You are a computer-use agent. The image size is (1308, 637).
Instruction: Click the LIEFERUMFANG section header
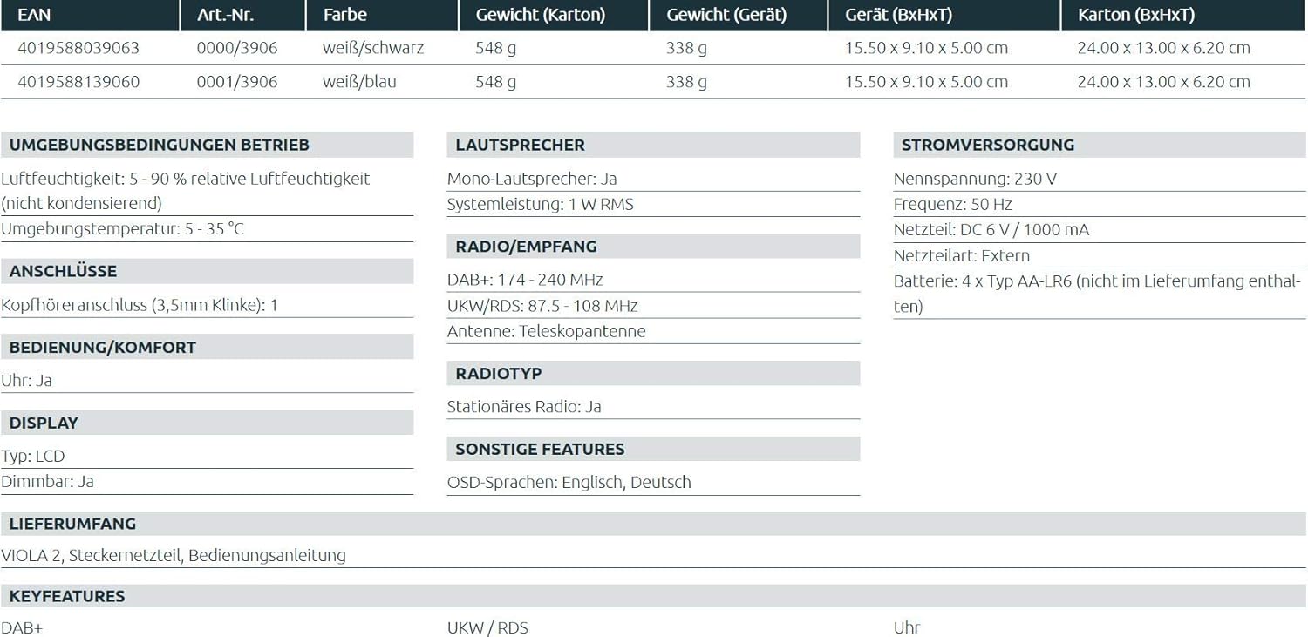(73, 524)
